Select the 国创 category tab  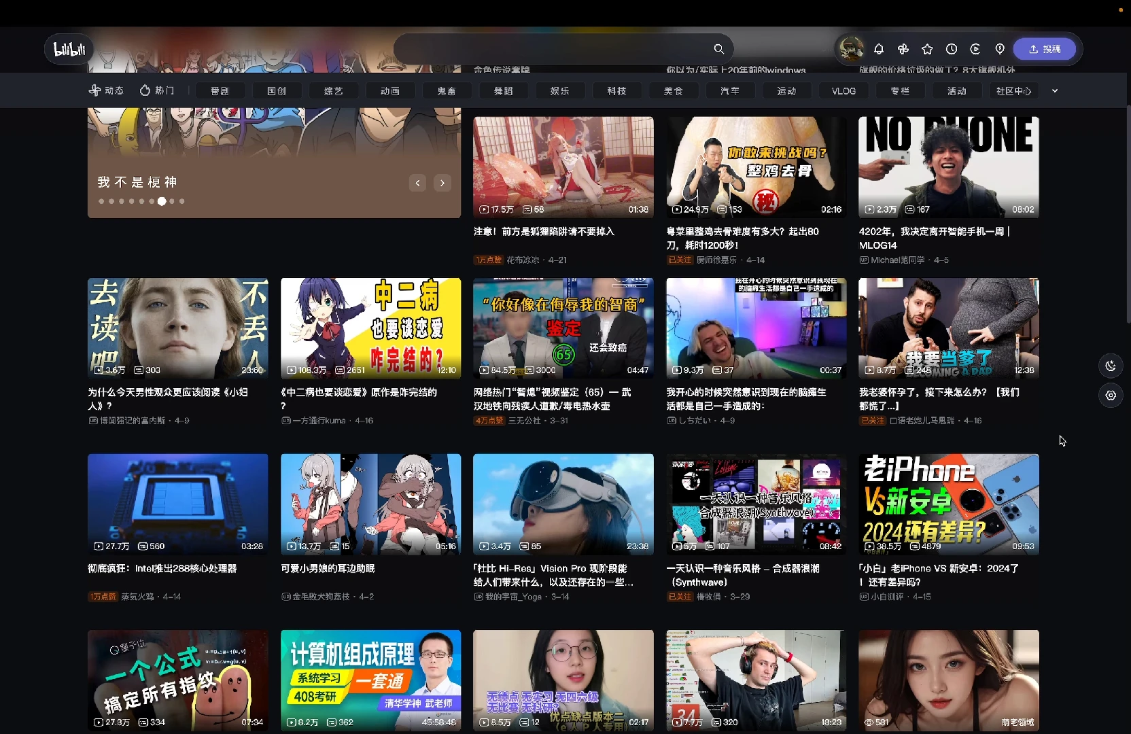coord(277,91)
